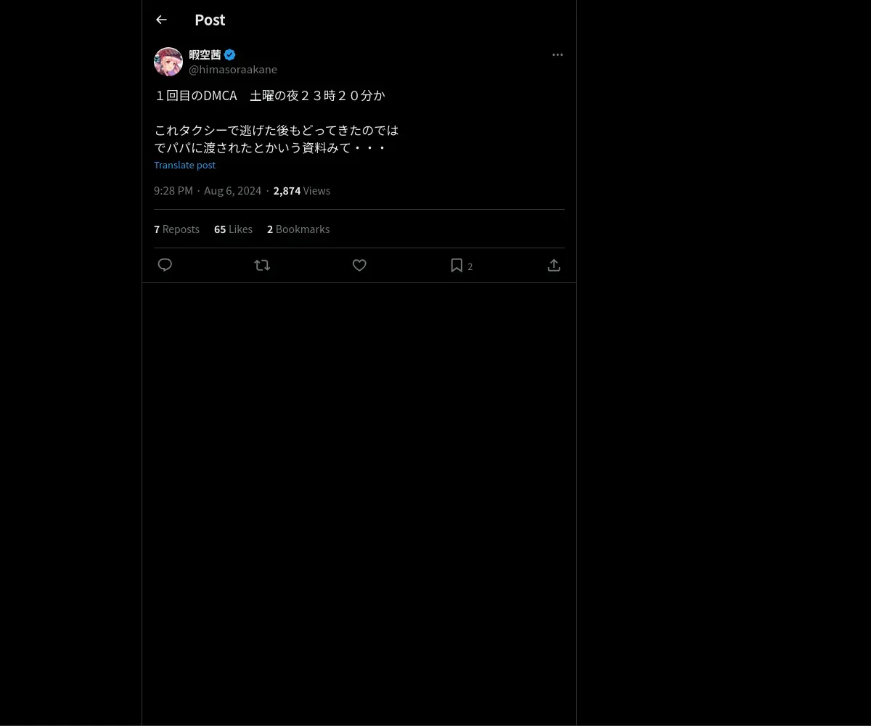
Task: Open the author's avatar picture
Action: (168, 62)
